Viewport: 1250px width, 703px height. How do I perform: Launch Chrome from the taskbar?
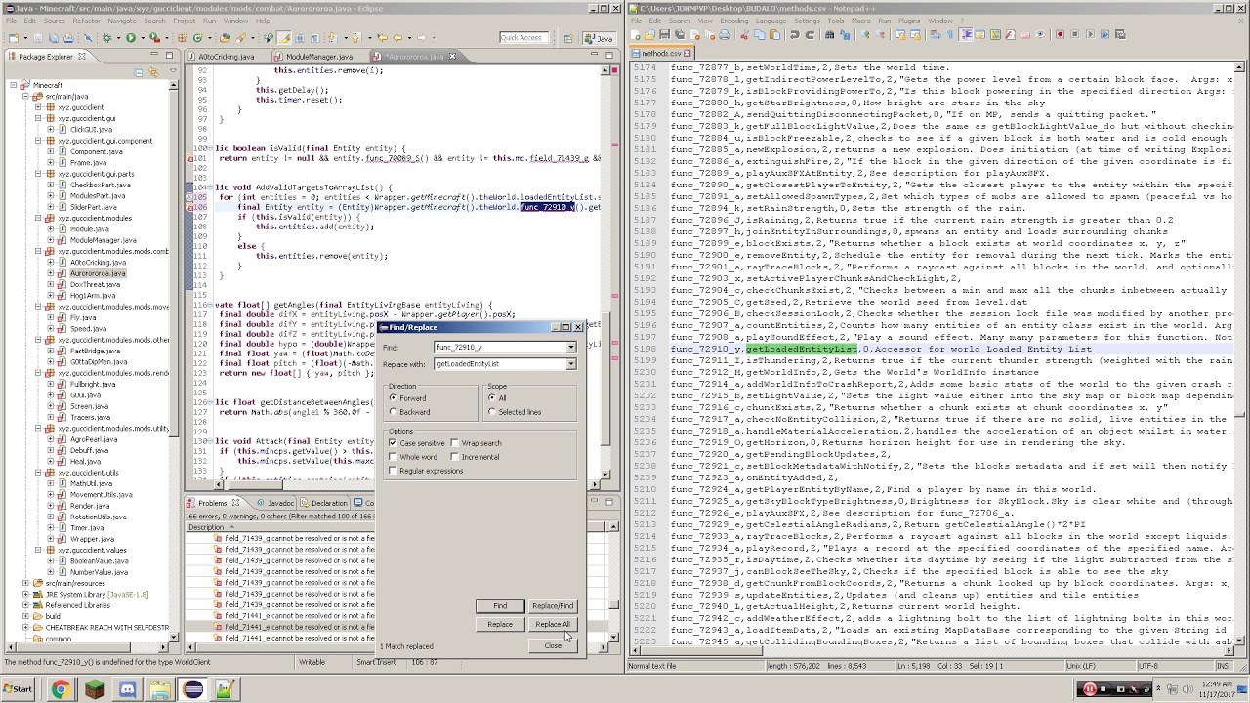61,690
